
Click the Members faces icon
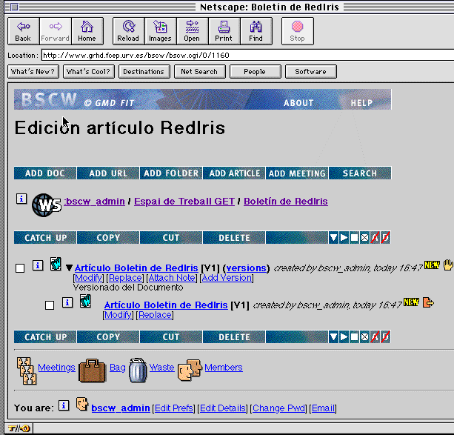pyautogui.click(x=190, y=369)
